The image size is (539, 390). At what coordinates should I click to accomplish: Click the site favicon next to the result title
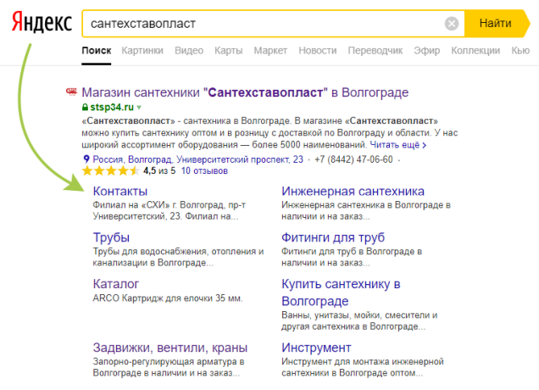coord(71,92)
